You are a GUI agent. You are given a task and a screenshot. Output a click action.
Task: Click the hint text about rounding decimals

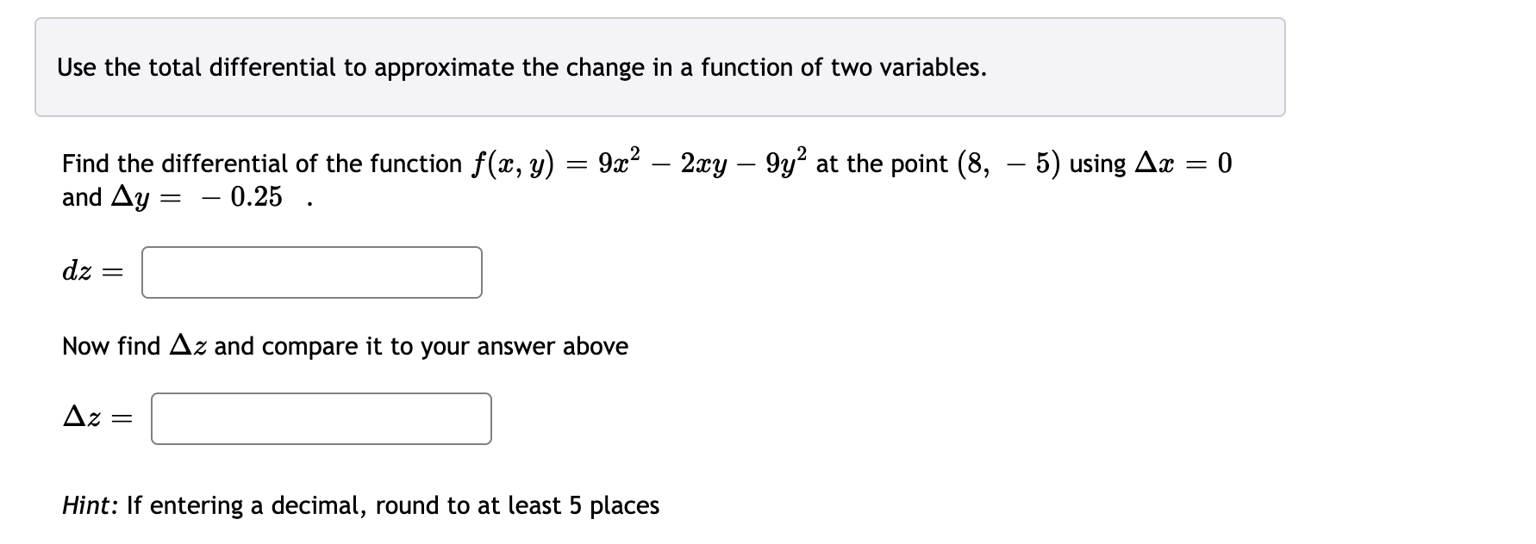tap(359, 506)
